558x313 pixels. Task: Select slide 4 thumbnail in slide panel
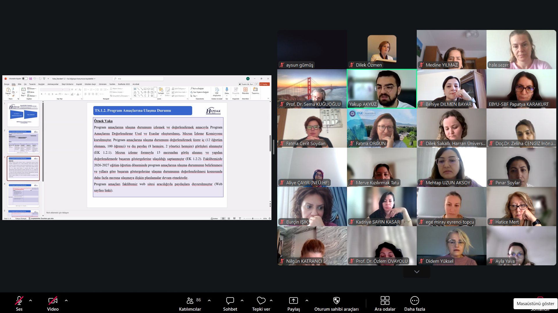point(23,195)
